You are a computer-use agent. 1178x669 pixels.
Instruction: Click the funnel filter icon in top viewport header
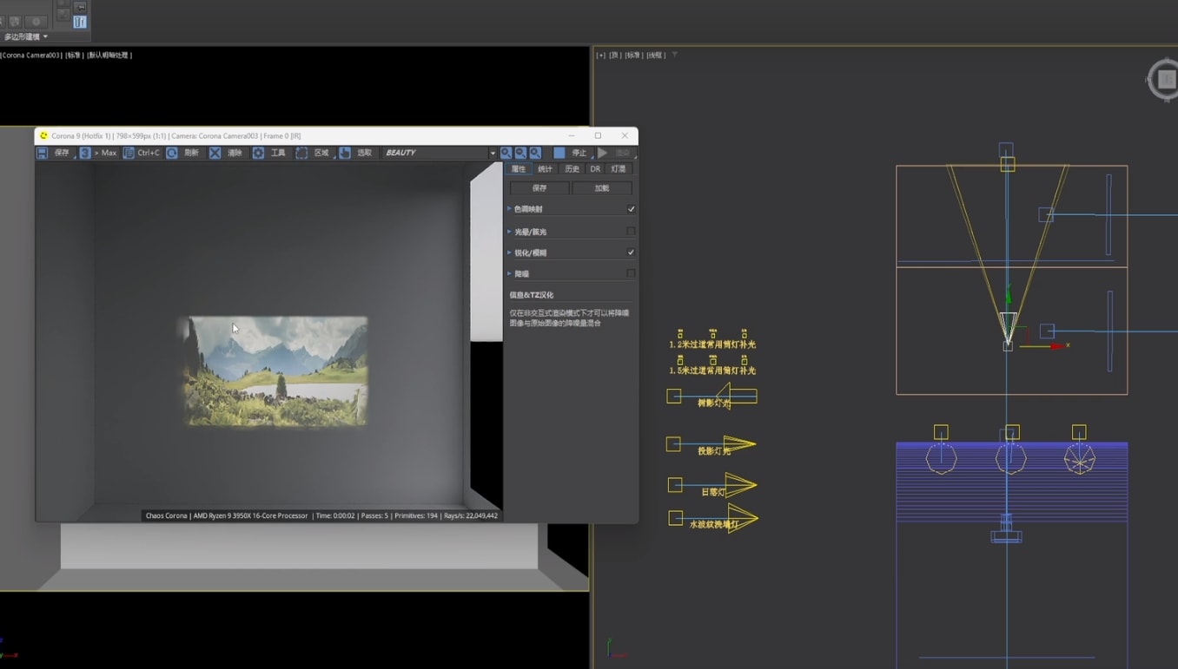pyautogui.click(x=674, y=55)
